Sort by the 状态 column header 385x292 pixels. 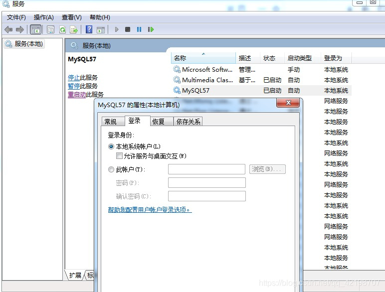tap(272, 58)
